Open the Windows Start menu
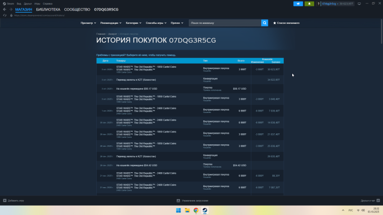Screen dimensions: 383x215 click(179, 211)
